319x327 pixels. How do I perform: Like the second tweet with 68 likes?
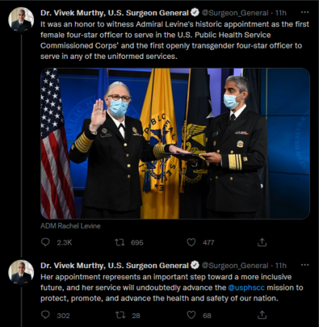pyautogui.click(x=191, y=315)
